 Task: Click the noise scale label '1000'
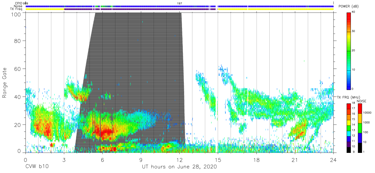366,123
